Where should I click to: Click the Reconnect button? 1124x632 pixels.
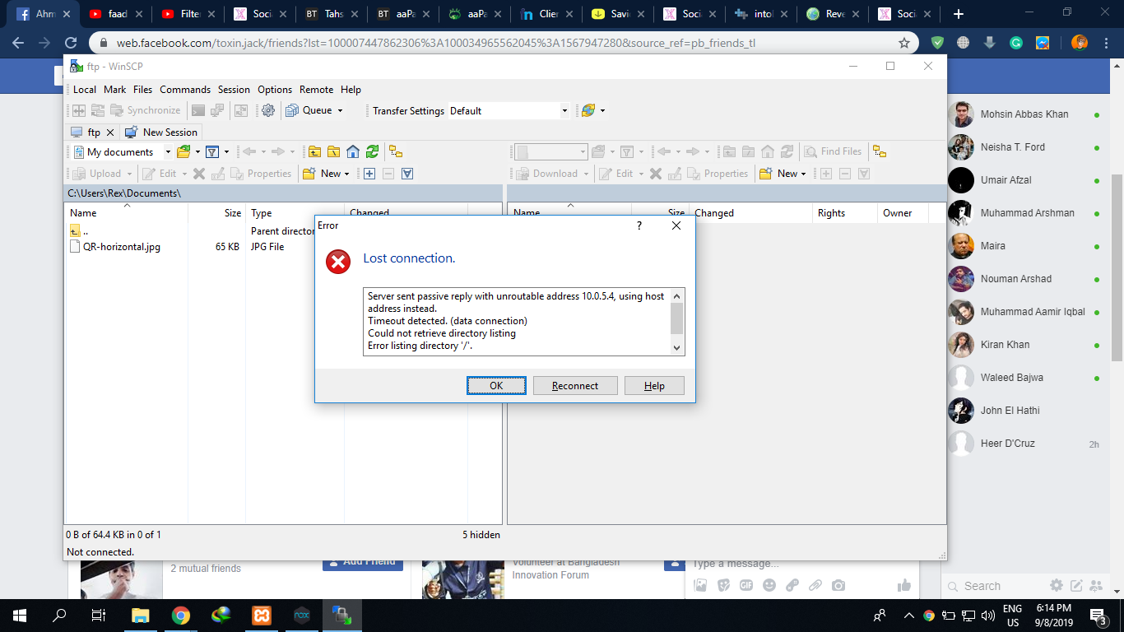pos(575,385)
